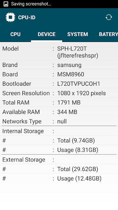Tap the CPU-ID app title
The height and width of the screenshot is (210, 118).
point(27,17)
